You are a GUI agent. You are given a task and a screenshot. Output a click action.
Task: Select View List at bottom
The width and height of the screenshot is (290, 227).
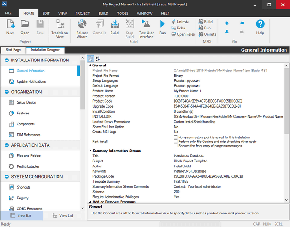(63, 216)
